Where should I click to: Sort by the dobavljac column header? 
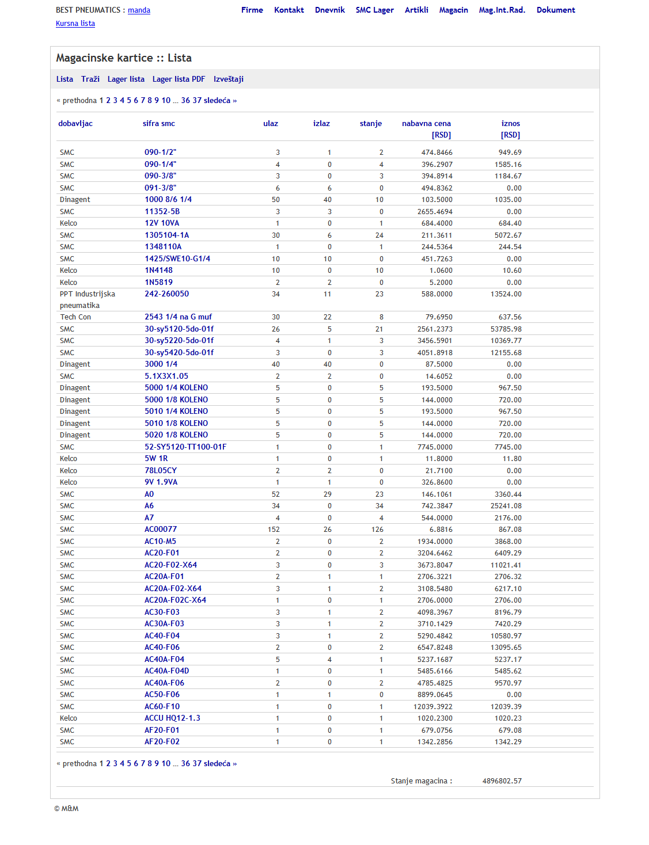coord(75,124)
